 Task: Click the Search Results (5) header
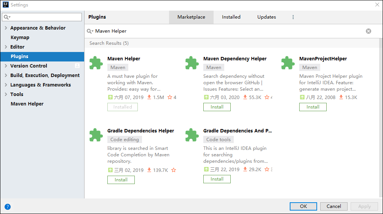coord(109,43)
